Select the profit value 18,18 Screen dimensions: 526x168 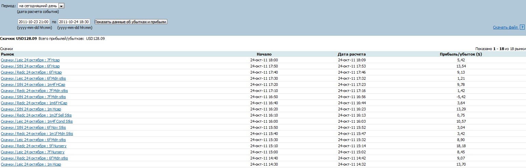(x=461, y=146)
